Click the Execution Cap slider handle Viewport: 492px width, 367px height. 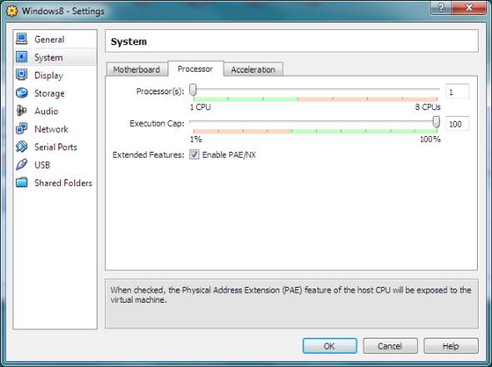(x=436, y=122)
